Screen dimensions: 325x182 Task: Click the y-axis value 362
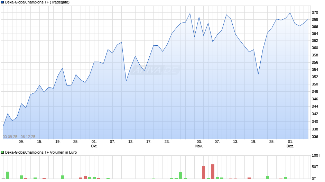[x=315, y=41]
